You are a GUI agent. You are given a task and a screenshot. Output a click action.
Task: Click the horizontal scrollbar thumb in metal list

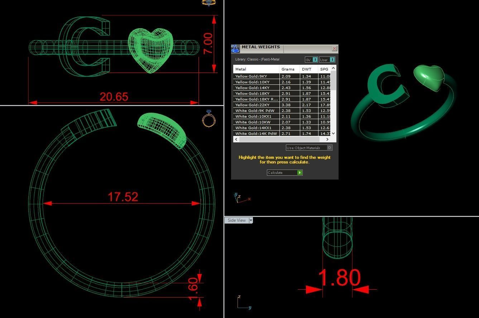click(x=279, y=139)
